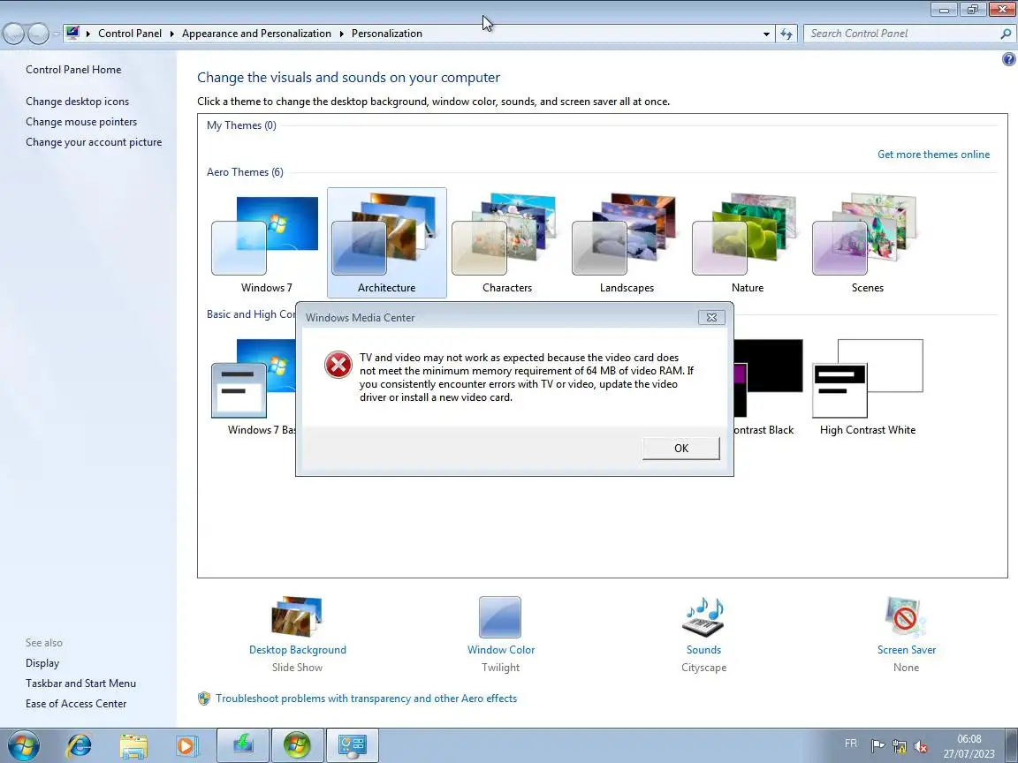Open the recent pages dropdown arrow
The height and width of the screenshot is (763, 1018).
pyautogui.click(x=57, y=34)
